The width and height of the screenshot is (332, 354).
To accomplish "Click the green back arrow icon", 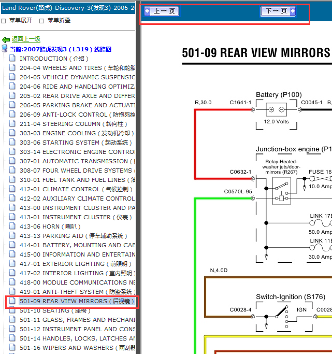I will point(6,40).
